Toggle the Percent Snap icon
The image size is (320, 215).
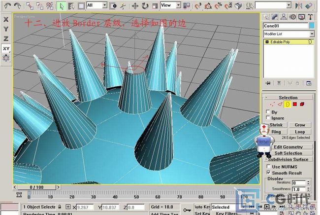[218, 6]
